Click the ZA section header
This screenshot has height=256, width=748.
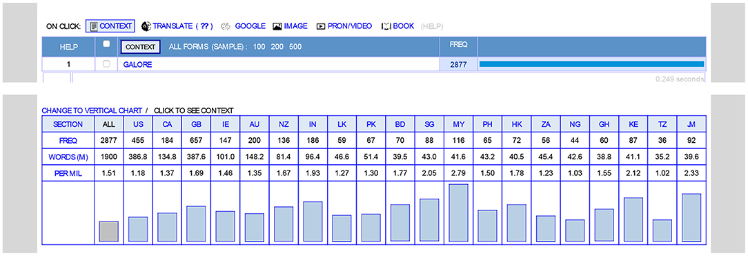tap(546, 124)
